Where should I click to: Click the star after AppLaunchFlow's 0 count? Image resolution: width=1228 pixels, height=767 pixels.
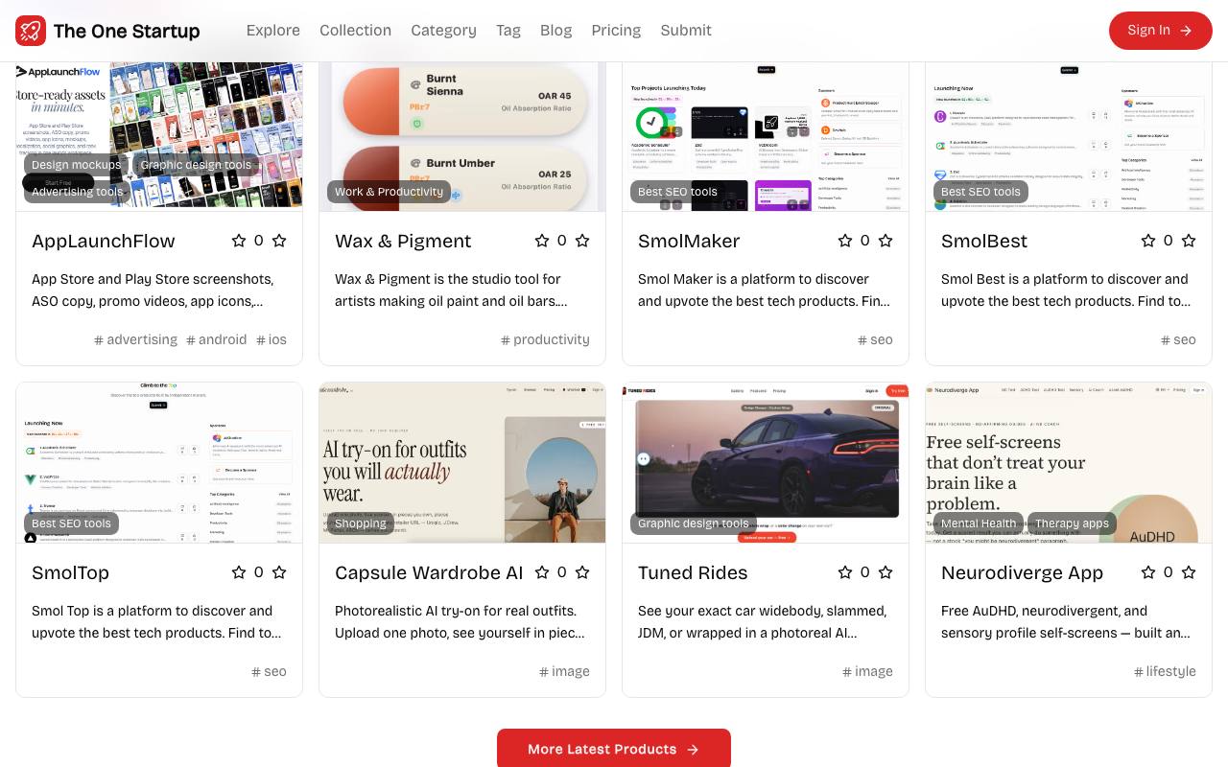279,241
